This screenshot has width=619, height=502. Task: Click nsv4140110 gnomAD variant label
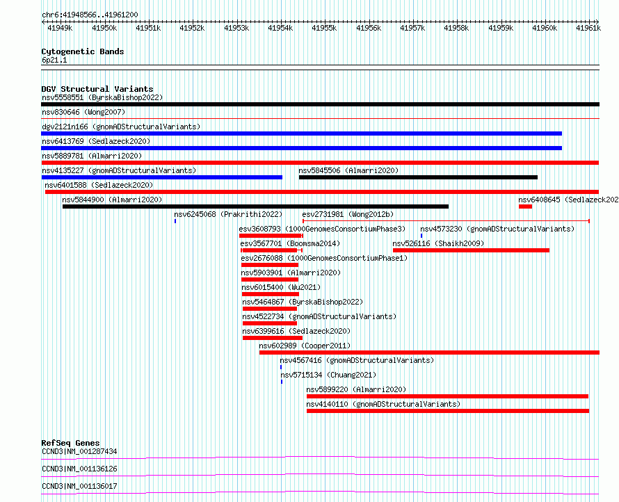pos(383,404)
